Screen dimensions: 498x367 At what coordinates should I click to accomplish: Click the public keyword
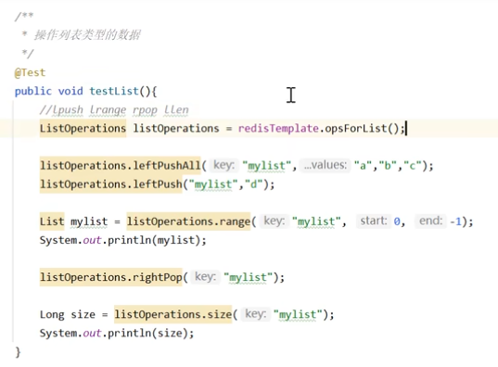pos(33,92)
